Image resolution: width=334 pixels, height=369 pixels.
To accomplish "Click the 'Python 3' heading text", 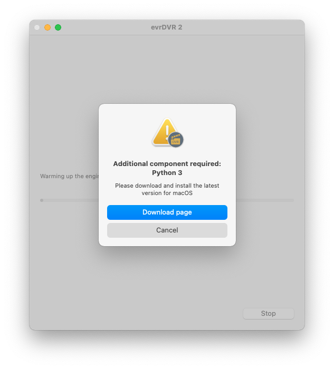I will (x=167, y=173).
